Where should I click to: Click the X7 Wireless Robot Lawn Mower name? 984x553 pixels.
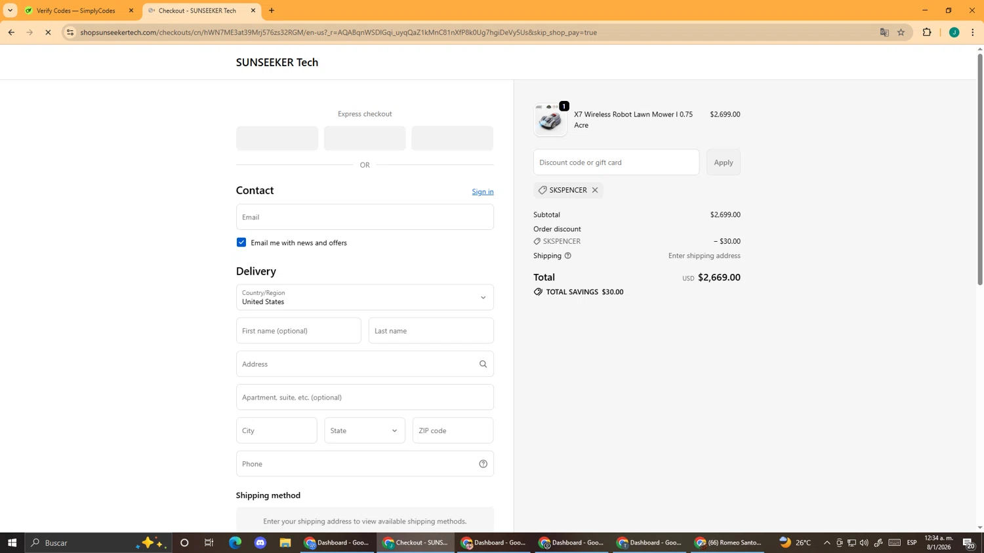pyautogui.click(x=633, y=119)
